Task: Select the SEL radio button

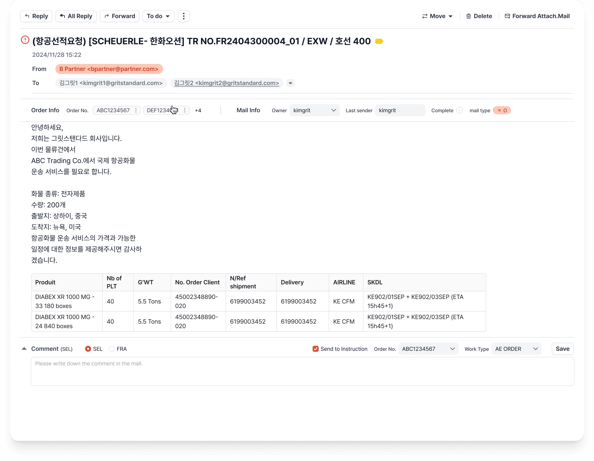Action: tap(88, 349)
